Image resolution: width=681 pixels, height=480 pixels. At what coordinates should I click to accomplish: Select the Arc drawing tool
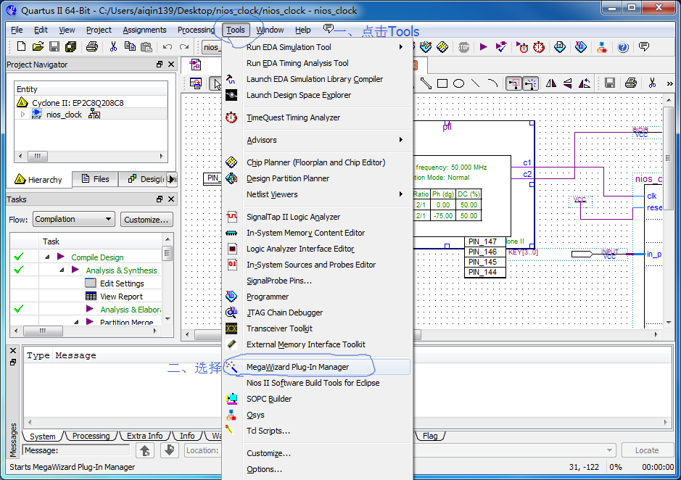click(x=492, y=83)
